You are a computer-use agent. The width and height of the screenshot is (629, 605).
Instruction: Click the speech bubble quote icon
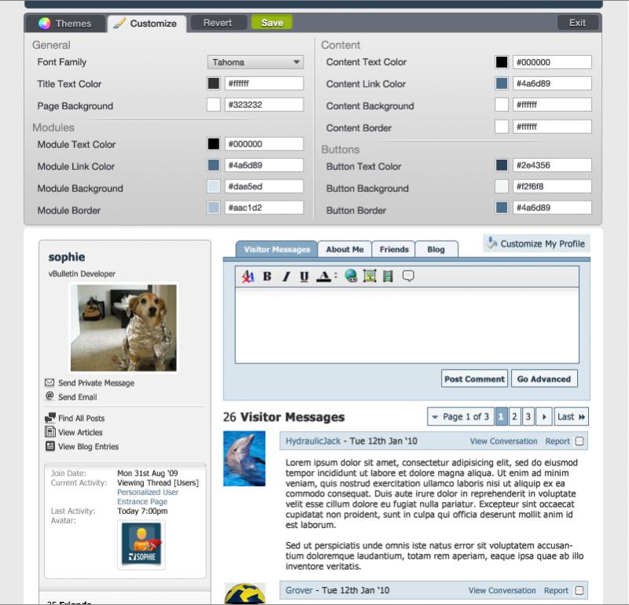pyautogui.click(x=408, y=276)
